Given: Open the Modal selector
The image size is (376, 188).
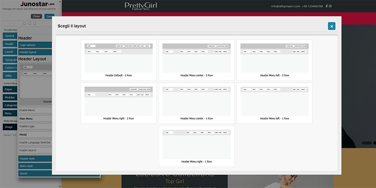Looking at the screenshot, I should [x=35, y=134].
